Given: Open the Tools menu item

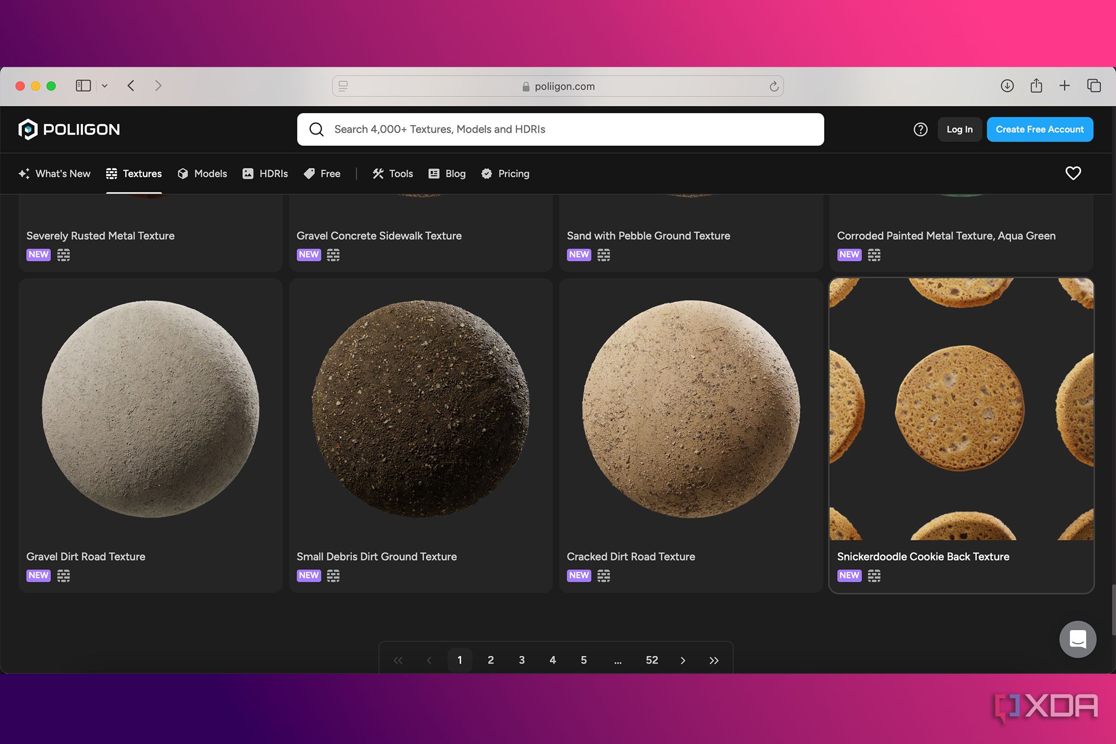Looking at the screenshot, I should [393, 174].
